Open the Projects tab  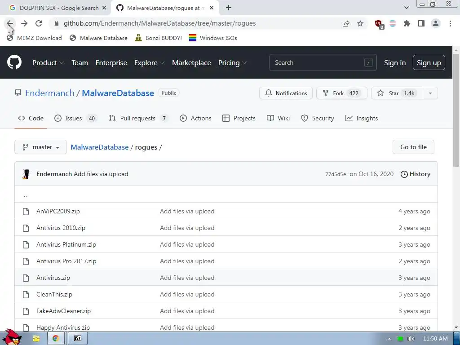pyautogui.click(x=239, y=118)
